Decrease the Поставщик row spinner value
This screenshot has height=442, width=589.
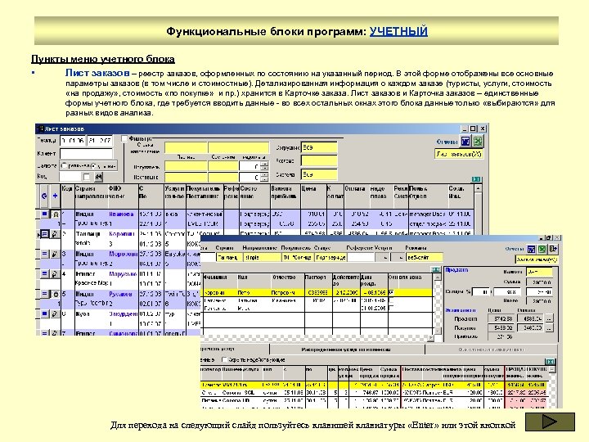264,179
